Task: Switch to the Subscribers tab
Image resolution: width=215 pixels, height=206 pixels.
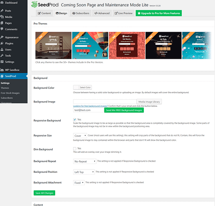Action: click(81, 13)
